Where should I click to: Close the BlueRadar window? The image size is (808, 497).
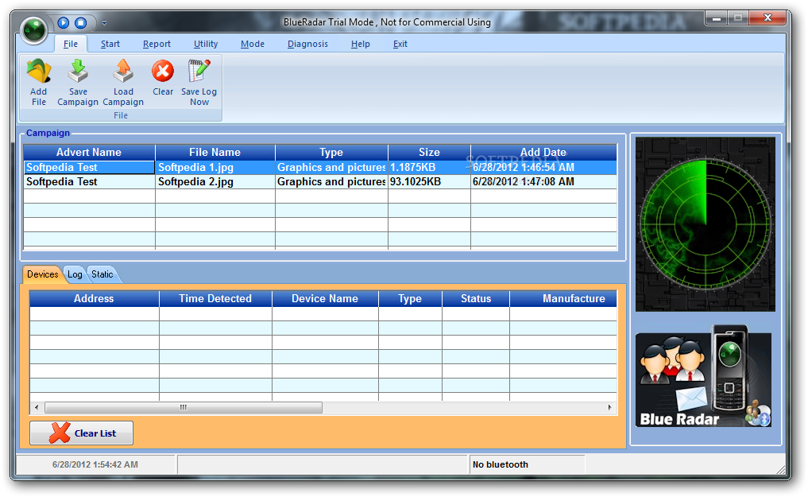pyautogui.click(x=767, y=18)
